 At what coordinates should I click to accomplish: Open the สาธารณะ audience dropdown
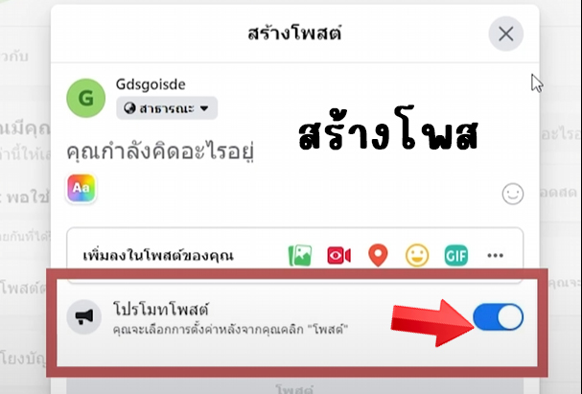tap(167, 108)
